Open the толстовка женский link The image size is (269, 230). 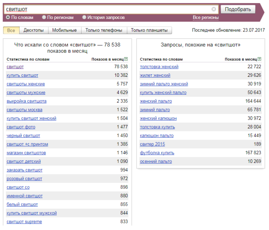tap(159, 67)
